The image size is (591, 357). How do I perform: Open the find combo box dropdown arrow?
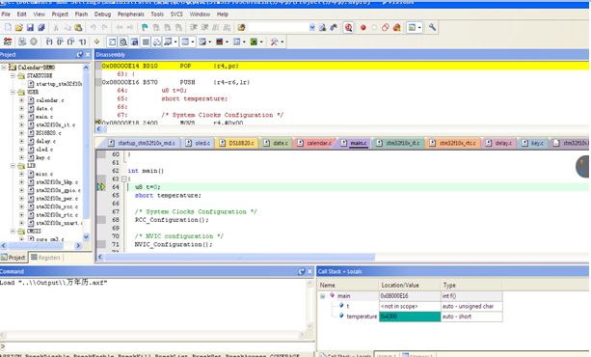(x=312, y=28)
